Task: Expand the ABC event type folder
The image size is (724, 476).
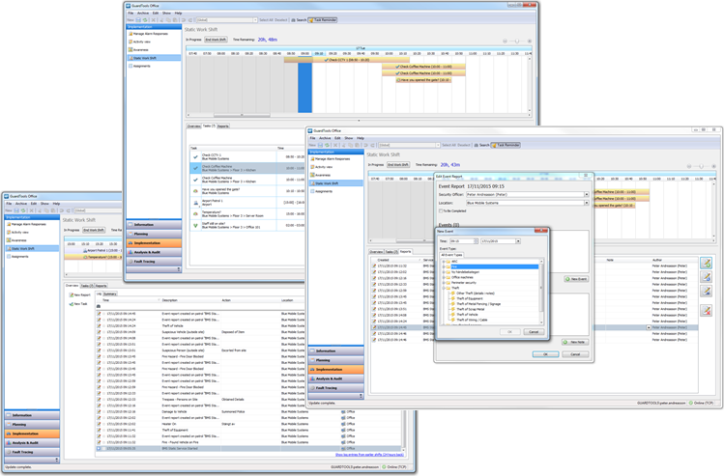Action: (444, 262)
